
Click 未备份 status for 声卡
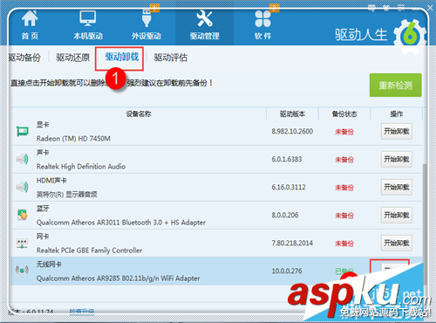[x=344, y=160]
